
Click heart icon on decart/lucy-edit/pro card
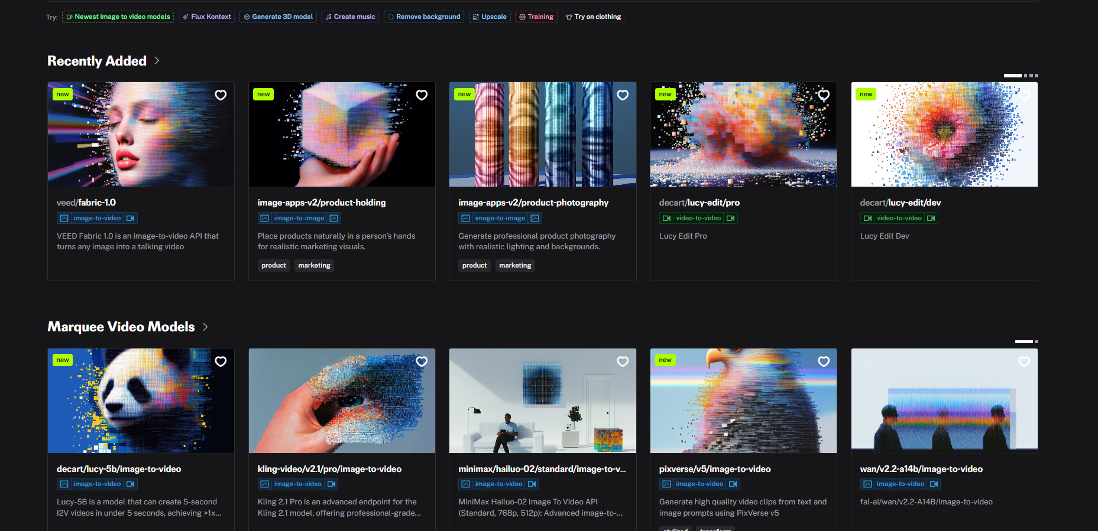point(823,95)
